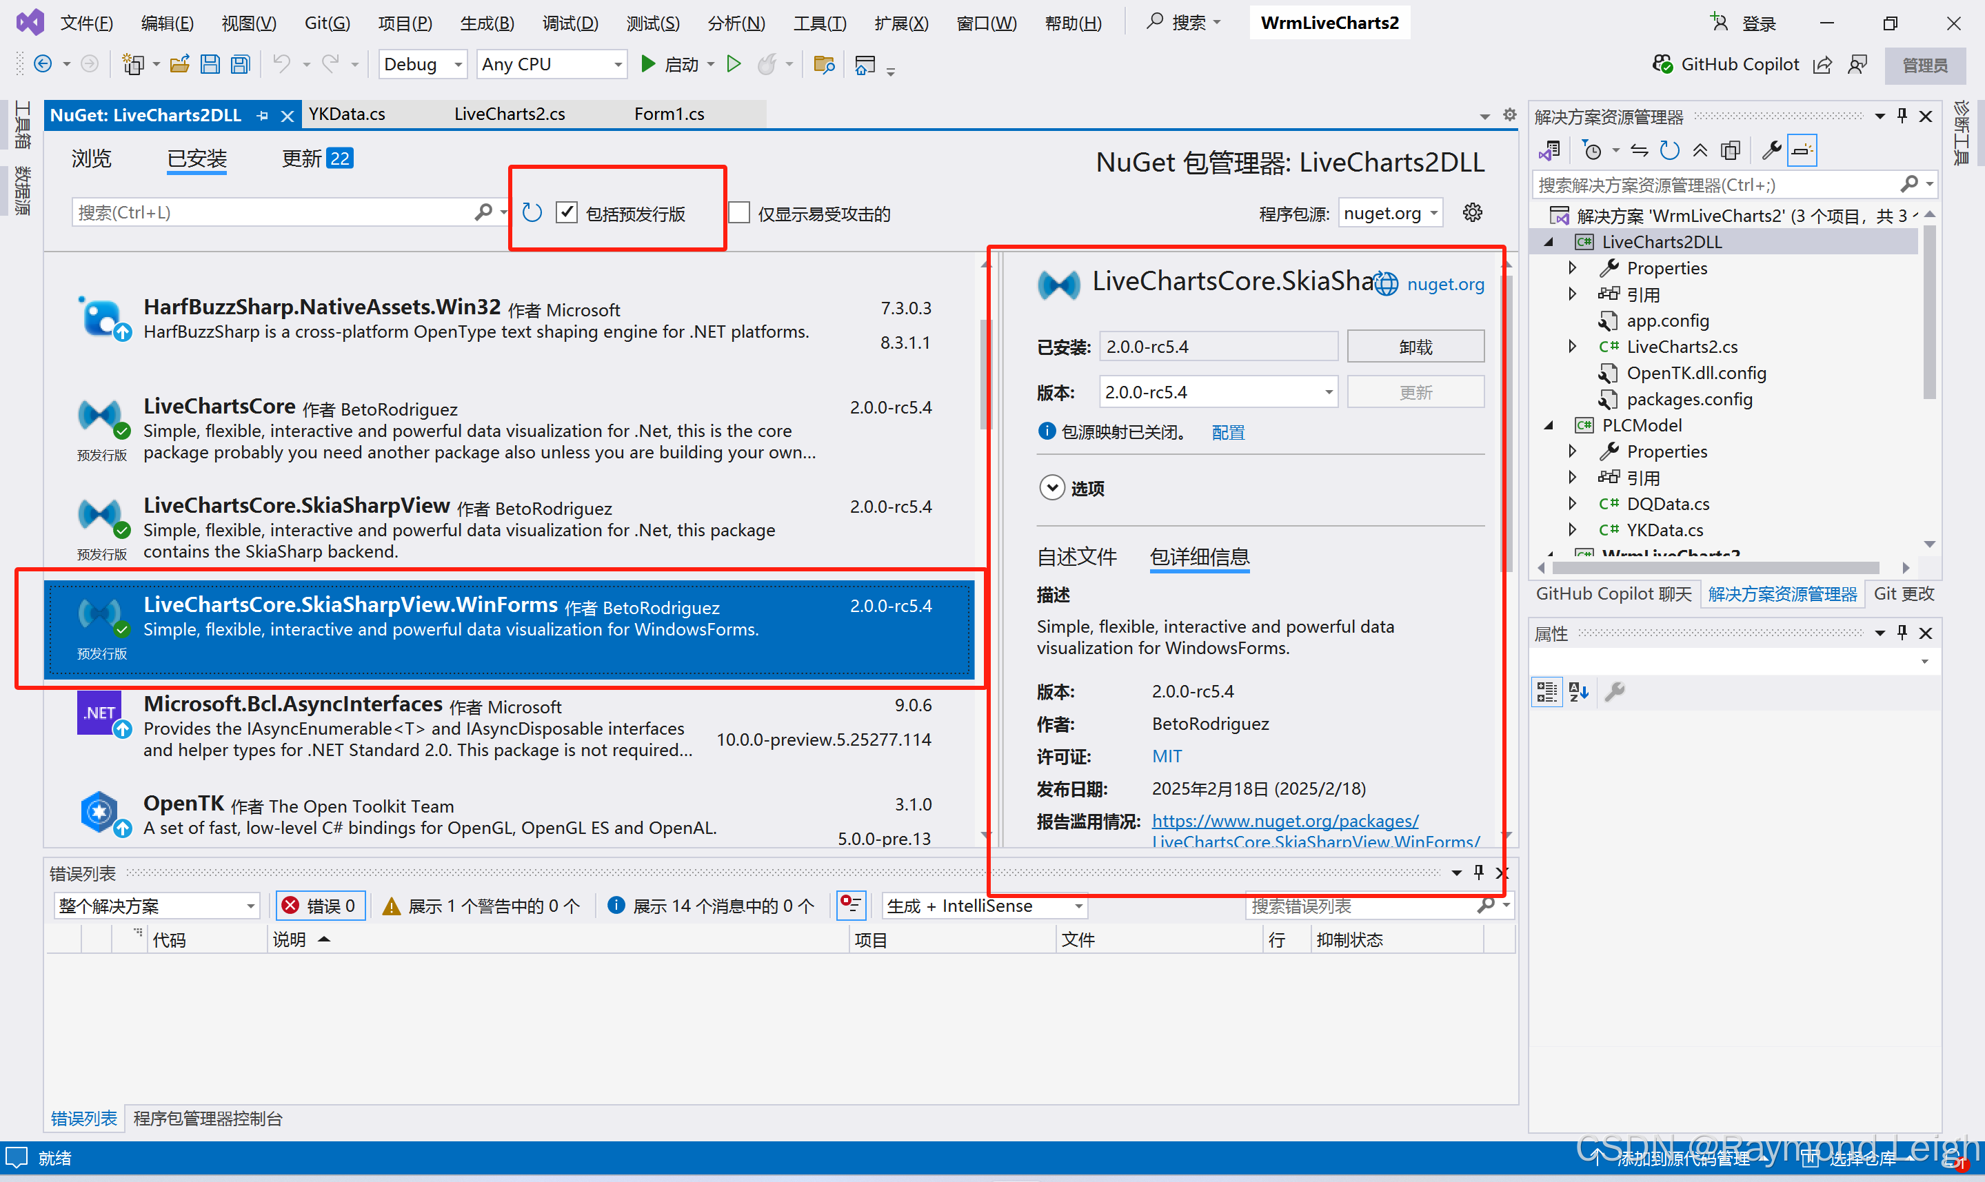The width and height of the screenshot is (1985, 1182).
Task: Click Sync with Active Document icon
Action: click(x=1640, y=150)
